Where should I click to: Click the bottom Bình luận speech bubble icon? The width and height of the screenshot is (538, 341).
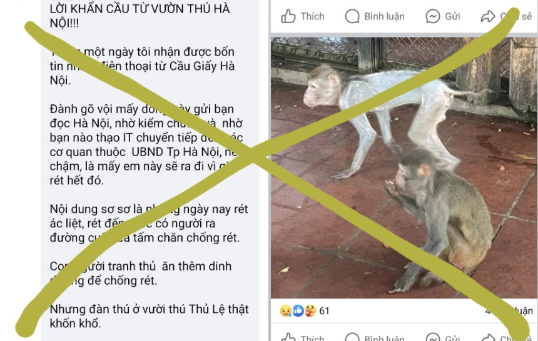pos(352,337)
